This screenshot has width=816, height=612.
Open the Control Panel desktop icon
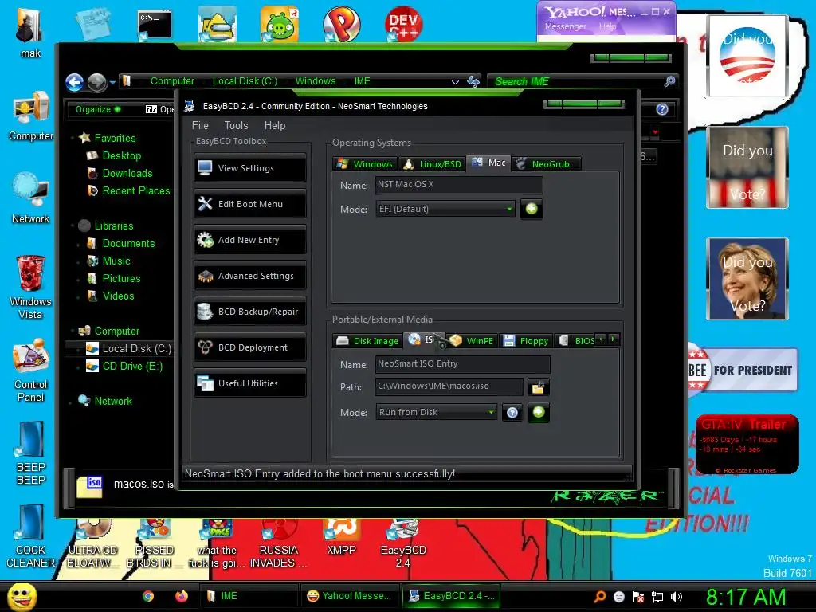(x=31, y=371)
